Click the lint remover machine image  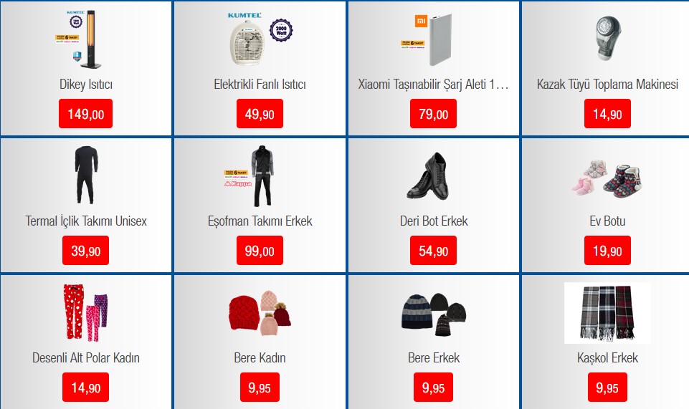[x=608, y=38]
